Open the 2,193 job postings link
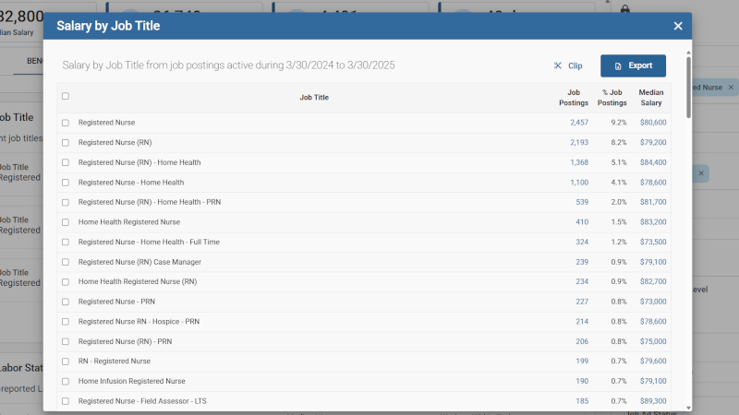Viewport: 739px width, 415px height. click(579, 142)
